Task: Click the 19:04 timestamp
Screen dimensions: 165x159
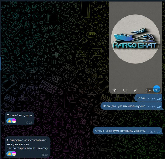Action: pyautogui.click(x=45, y=155)
